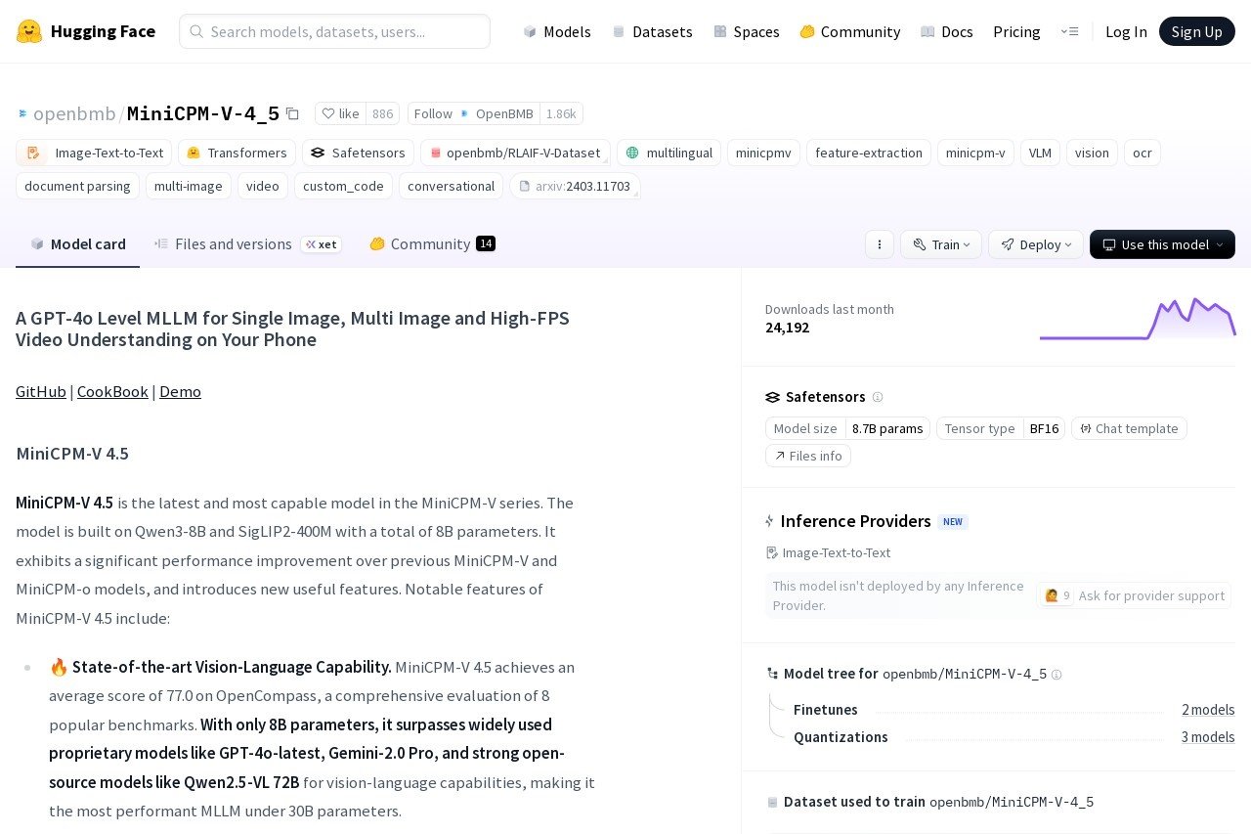
Task: Click the Model size 8.7B params badge
Action: (847, 428)
